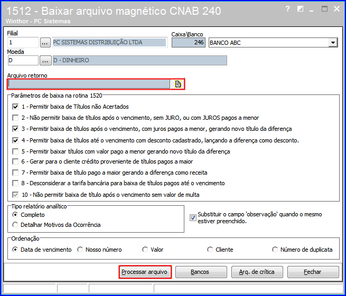346x296 pixels.
Task: Sort by Data de vencimento
Action: point(15,250)
